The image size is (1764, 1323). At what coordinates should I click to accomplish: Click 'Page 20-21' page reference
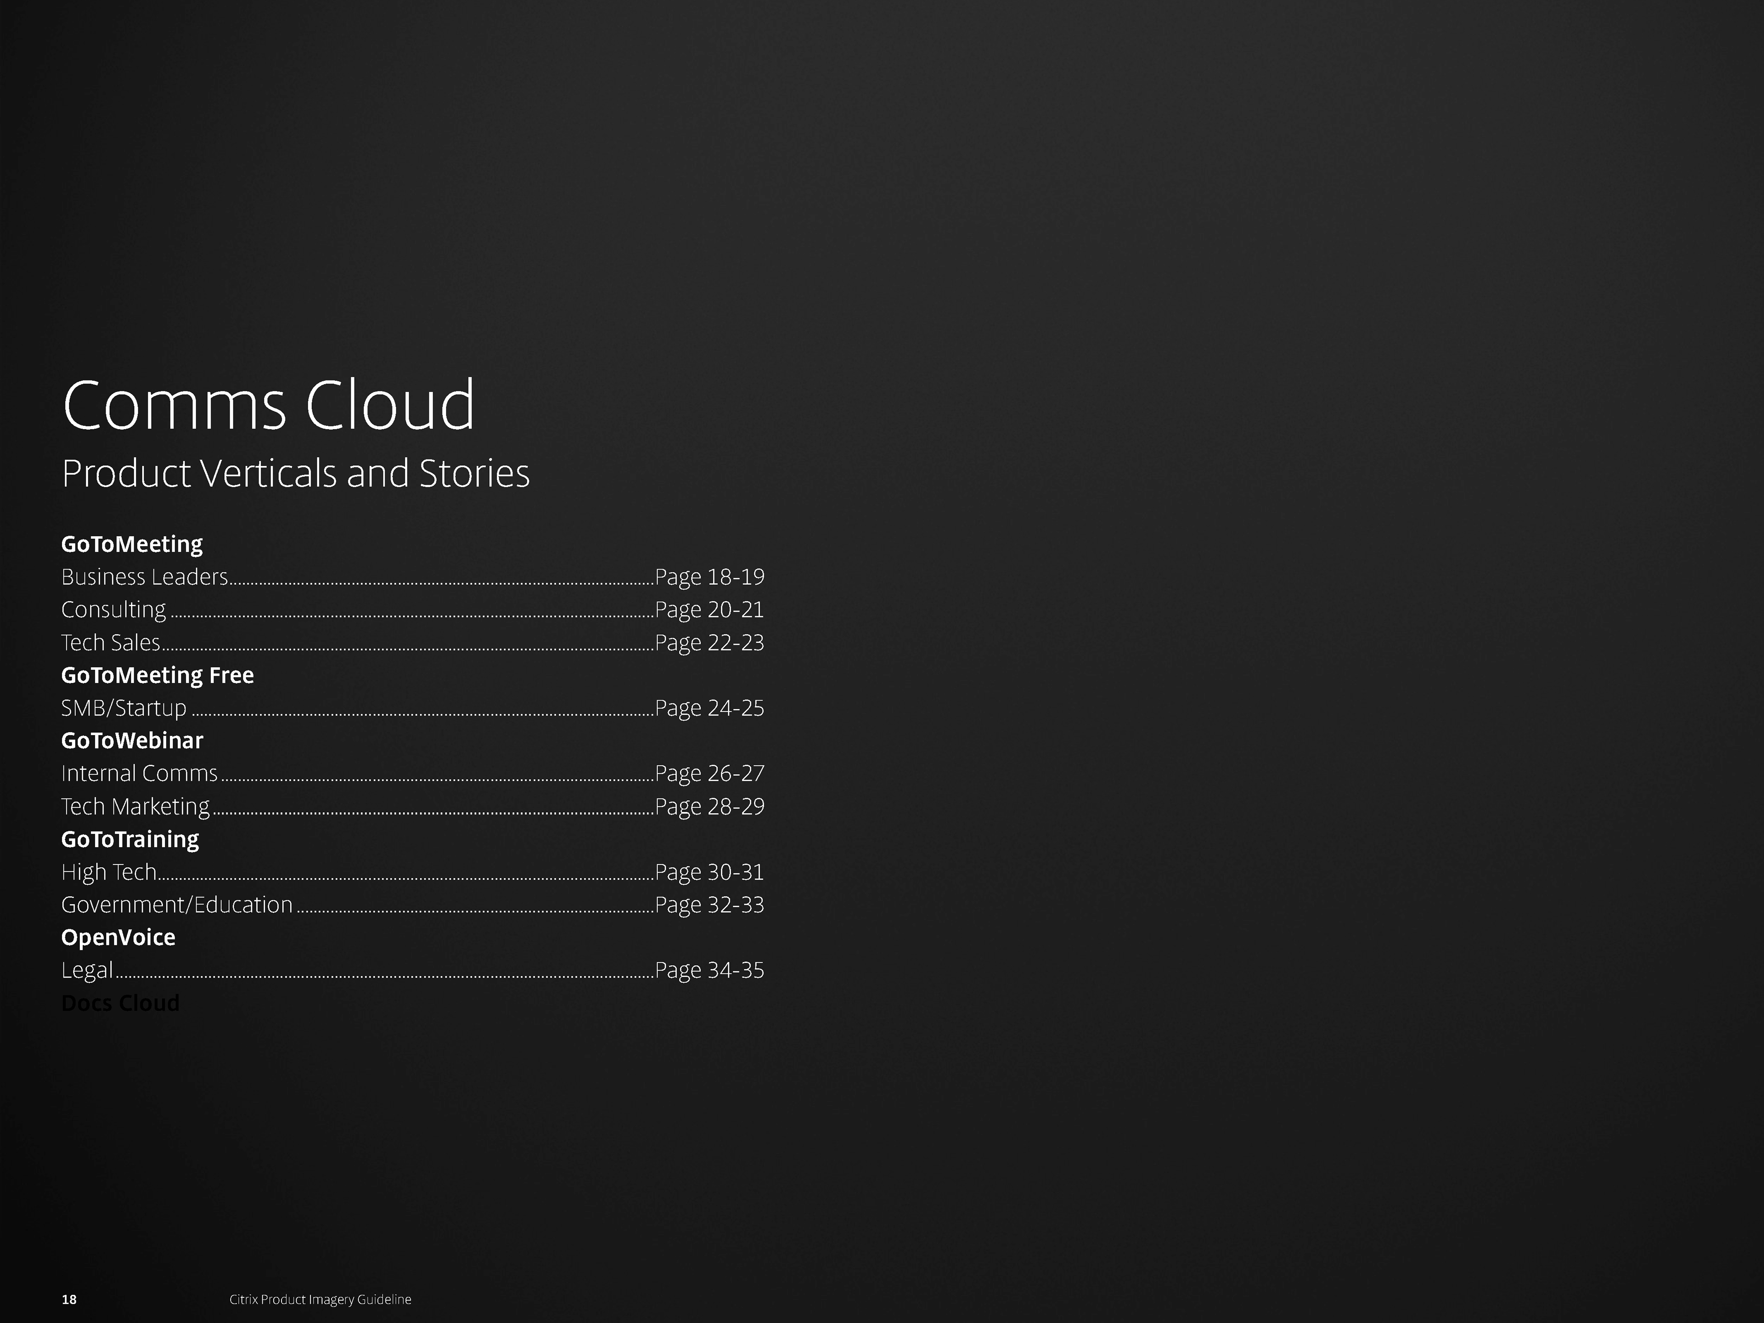(710, 610)
